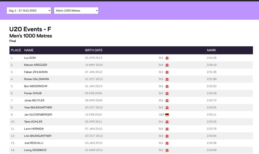Click the Swiss flag in Marwin AREGGER's row
The height and width of the screenshot is (154, 259).
point(167,65)
